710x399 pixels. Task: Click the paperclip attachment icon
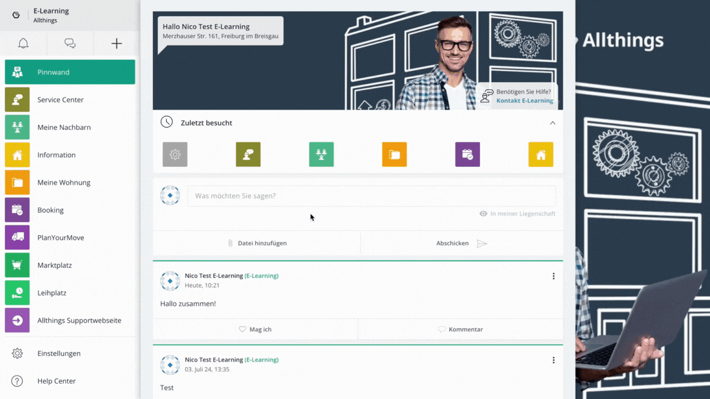pos(230,243)
